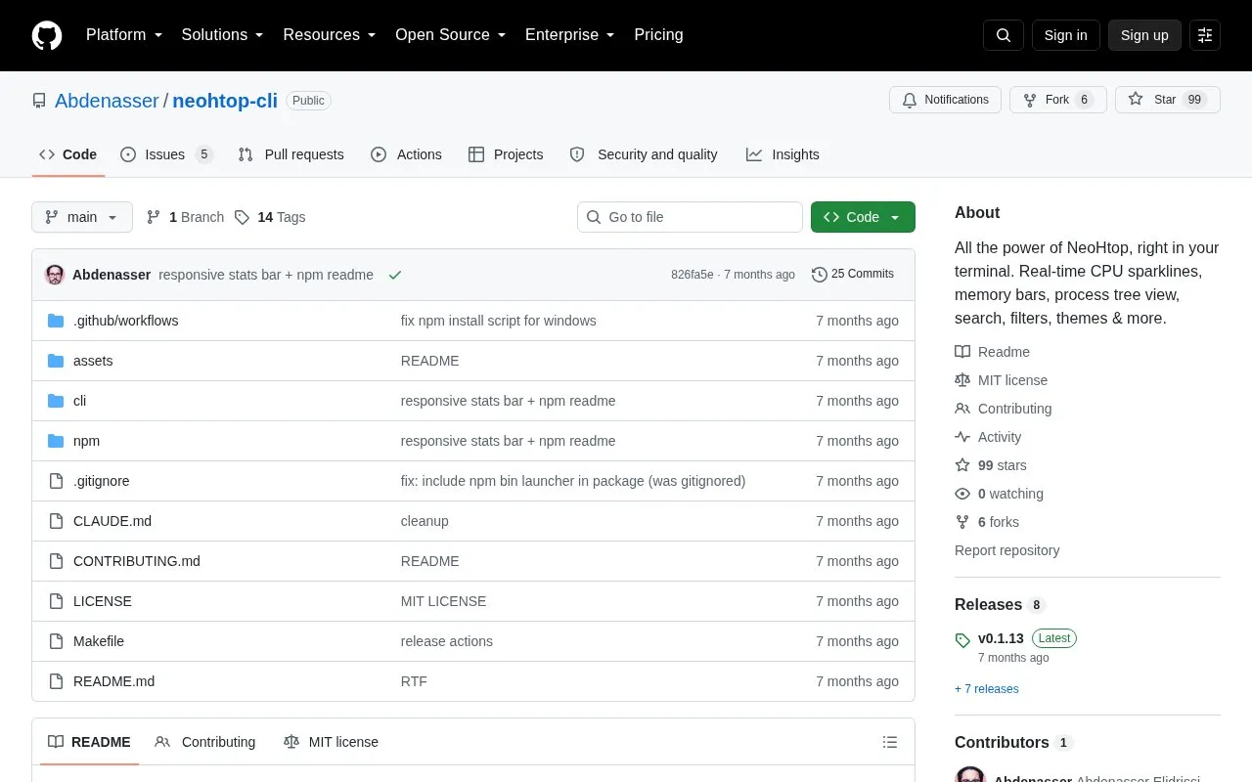Open the CLAUDE.md file
Viewport: 1252px width, 782px height.
tap(112, 521)
